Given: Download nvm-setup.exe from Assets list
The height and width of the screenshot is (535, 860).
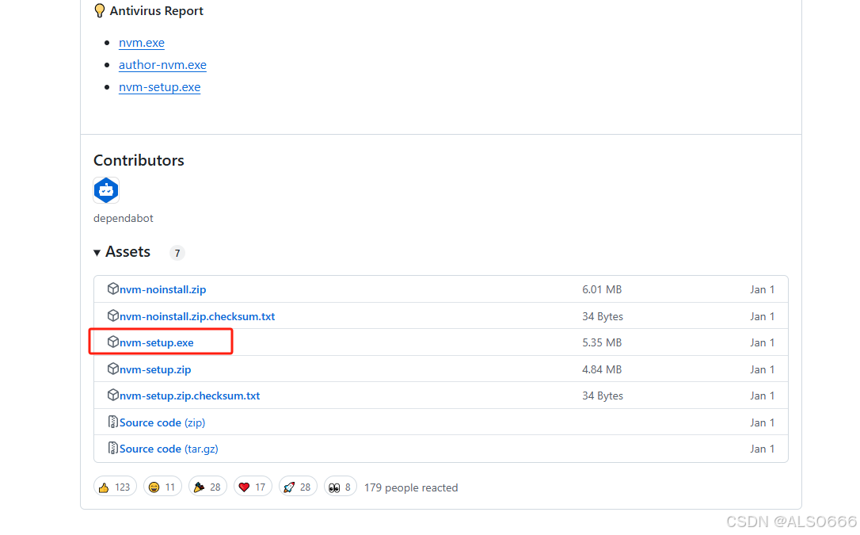Looking at the screenshot, I should tap(156, 343).
